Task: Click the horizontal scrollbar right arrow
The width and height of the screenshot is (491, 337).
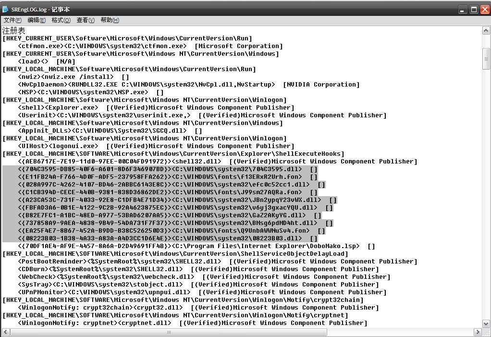Action: click(x=478, y=332)
